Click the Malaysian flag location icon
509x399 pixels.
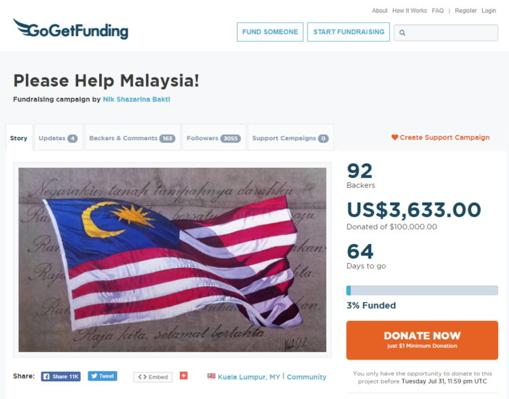[211, 376]
